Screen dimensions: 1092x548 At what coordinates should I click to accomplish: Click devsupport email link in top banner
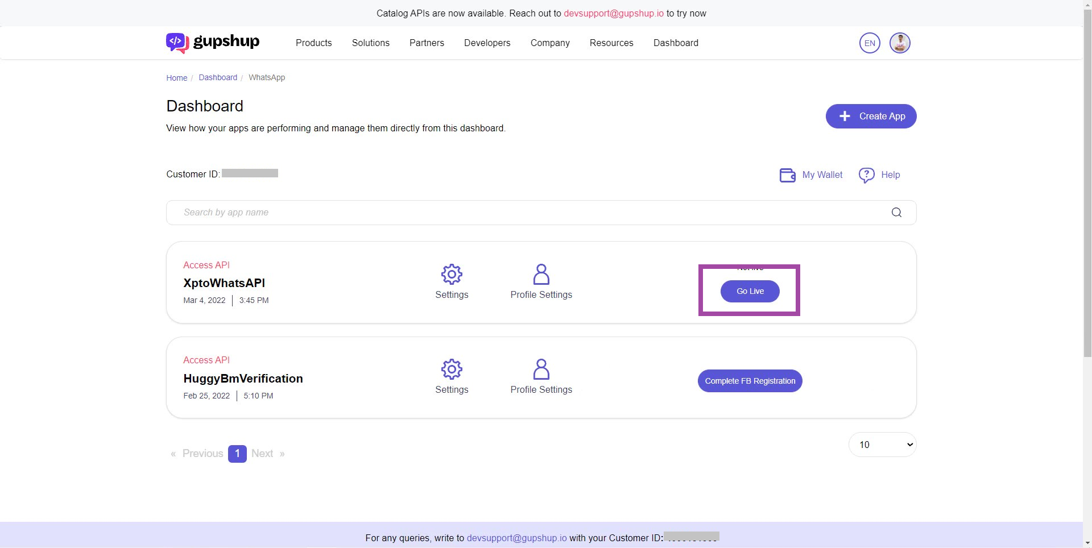point(613,13)
